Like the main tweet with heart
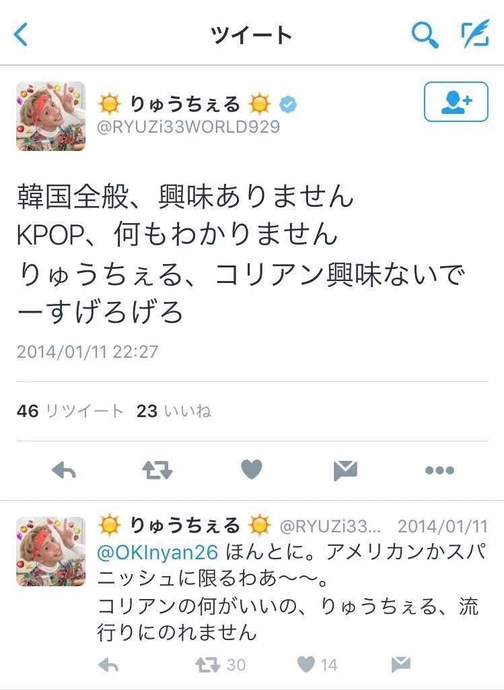The height and width of the screenshot is (690, 504). (x=252, y=469)
